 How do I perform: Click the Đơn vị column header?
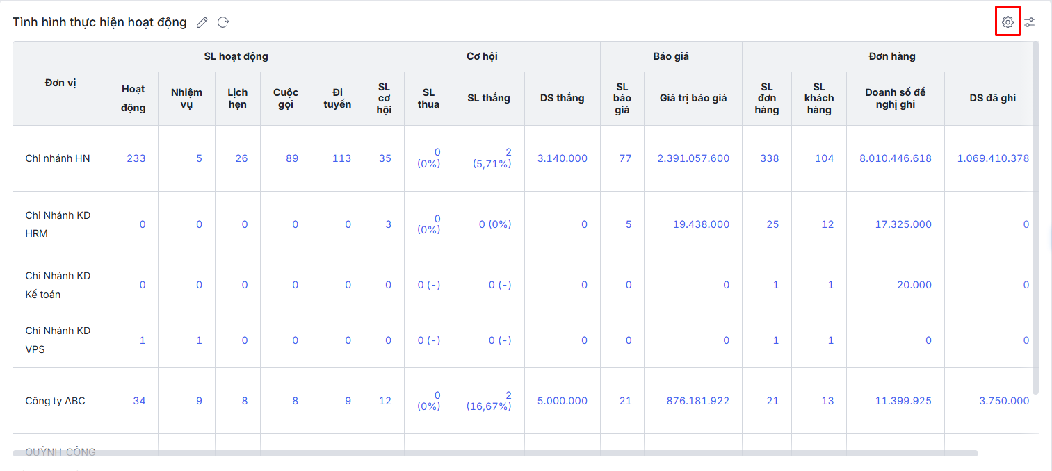point(60,83)
